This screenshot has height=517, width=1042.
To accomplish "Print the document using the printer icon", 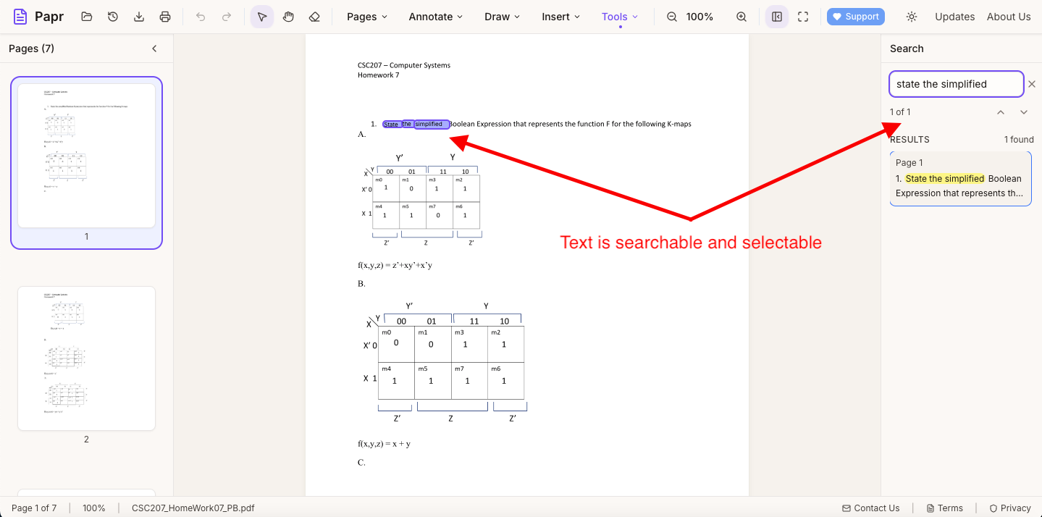I will (x=164, y=16).
